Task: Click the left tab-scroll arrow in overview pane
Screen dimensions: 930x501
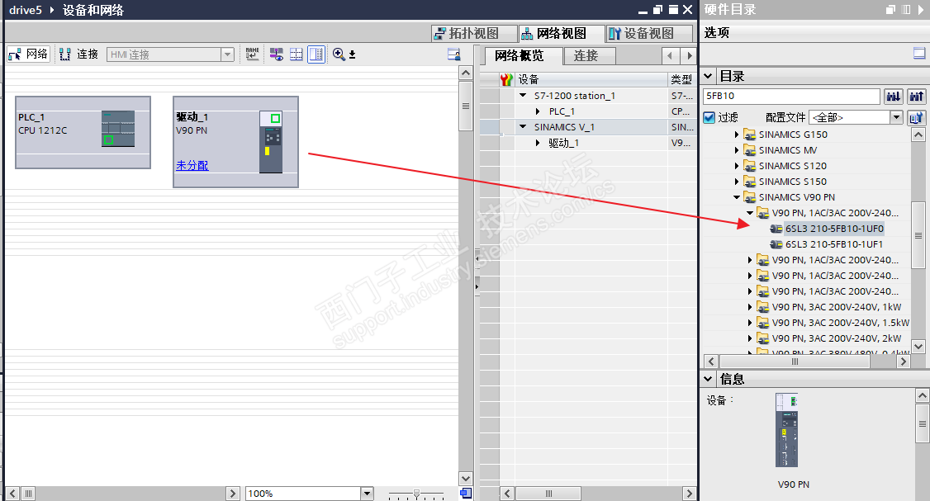Action: point(670,56)
